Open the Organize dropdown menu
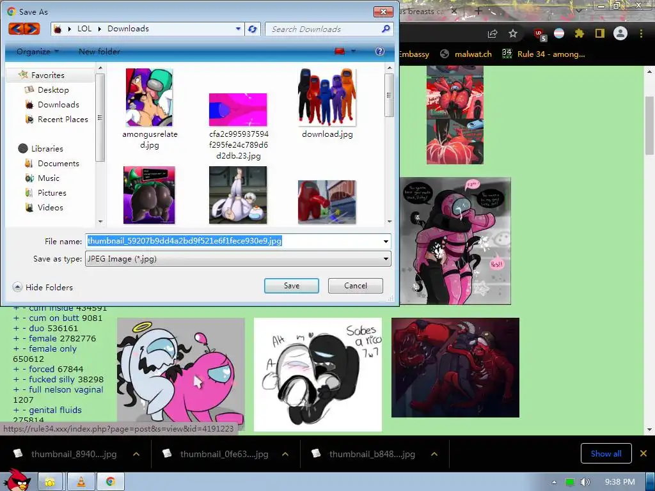 click(38, 51)
